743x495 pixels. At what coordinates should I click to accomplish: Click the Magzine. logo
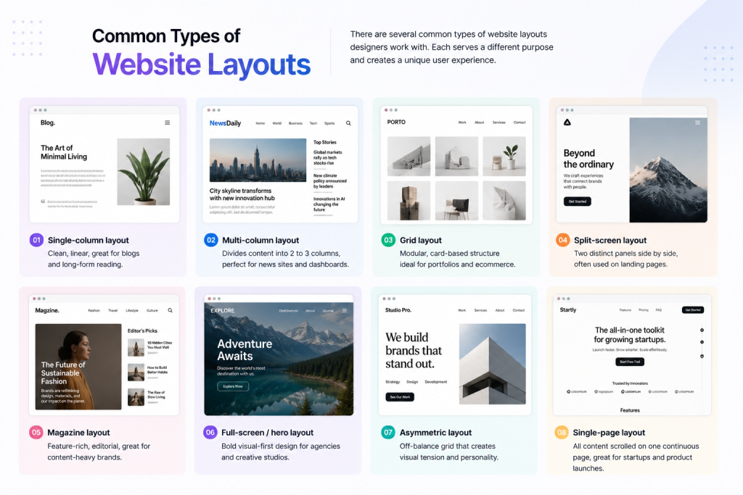[x=47, y=310]
